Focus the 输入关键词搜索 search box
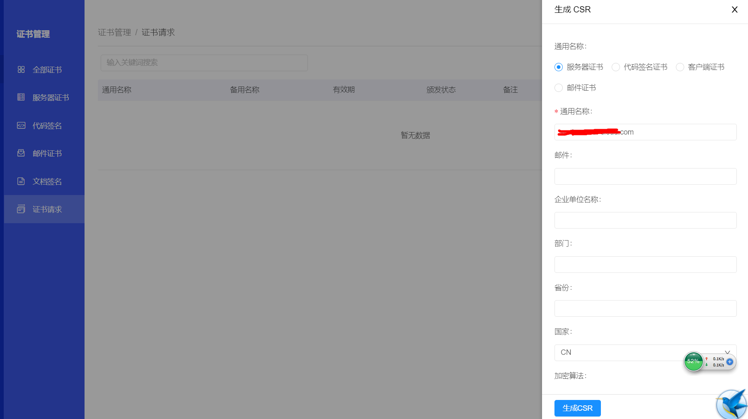 (x=204, y=63)
